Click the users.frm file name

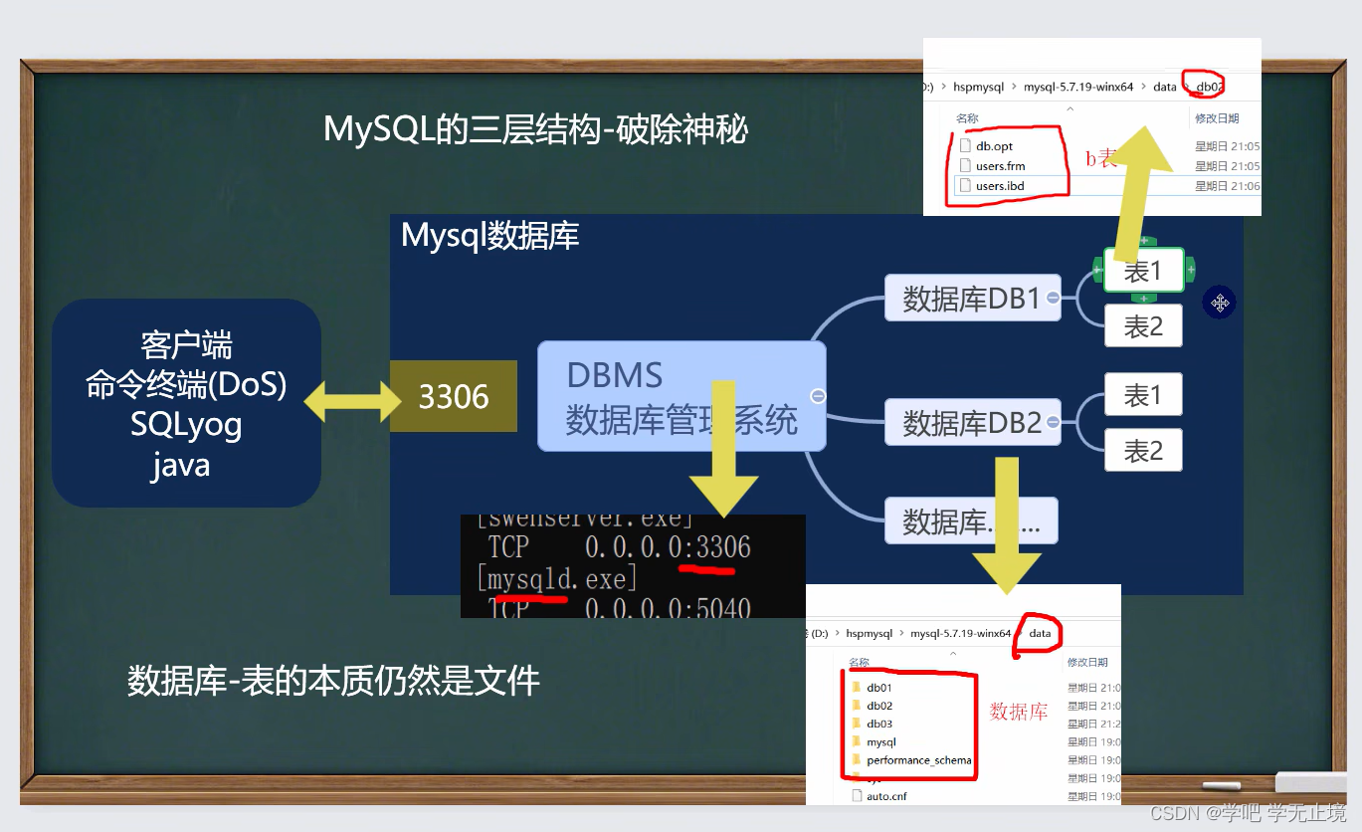pos(1000,166)
